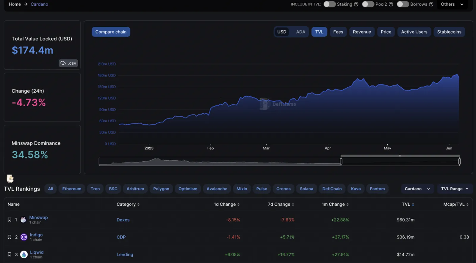
Task: Open the Indigo protocol page
Action: [36, 235]
